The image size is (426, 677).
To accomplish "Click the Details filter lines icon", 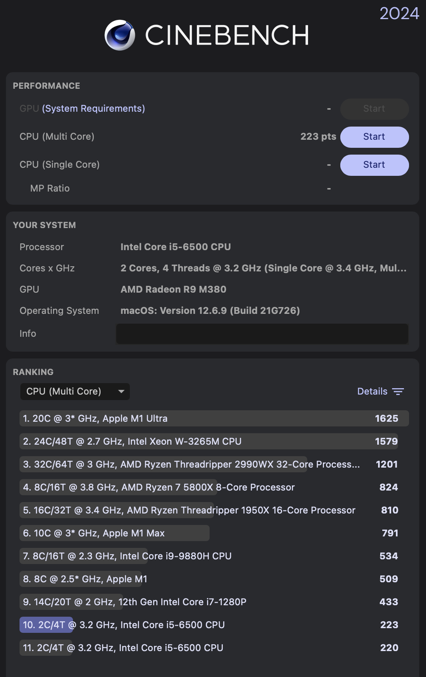I will click(398, 392).
